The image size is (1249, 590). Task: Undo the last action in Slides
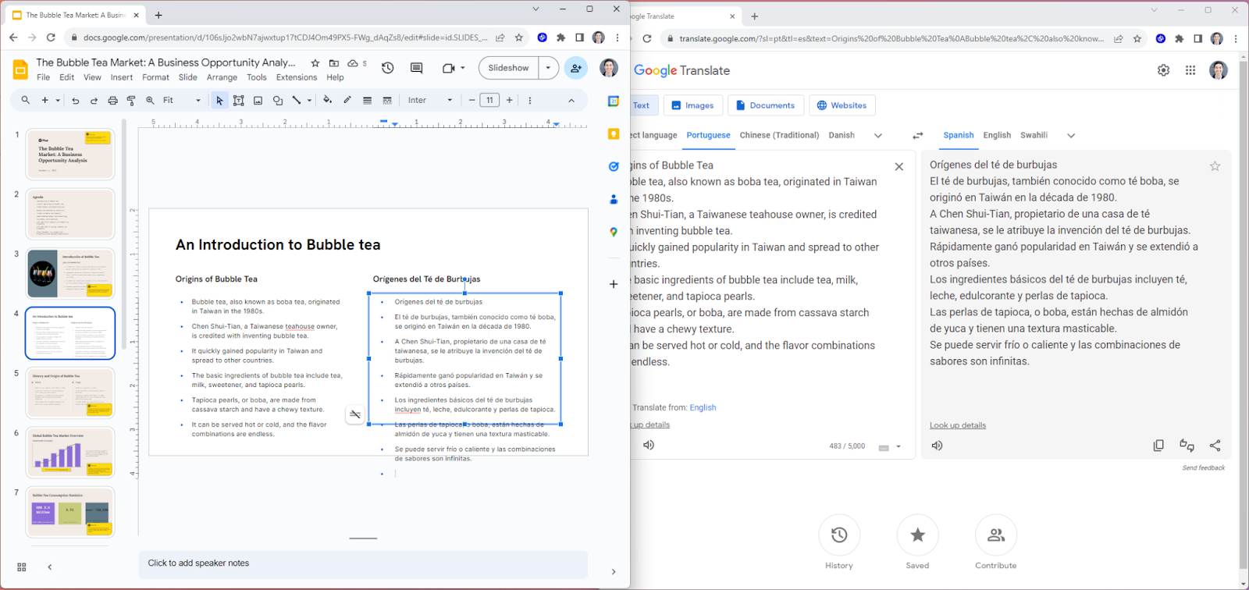[76, 100]
